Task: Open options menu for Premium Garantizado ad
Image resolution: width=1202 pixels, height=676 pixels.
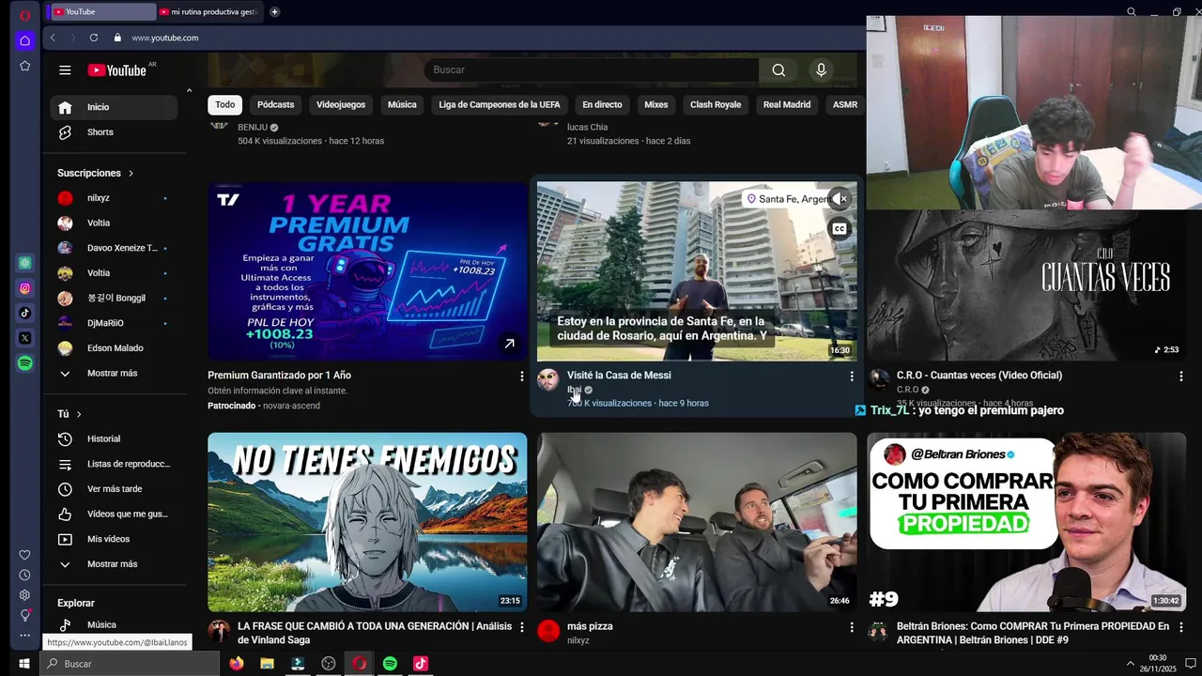Action: [522, 376]
